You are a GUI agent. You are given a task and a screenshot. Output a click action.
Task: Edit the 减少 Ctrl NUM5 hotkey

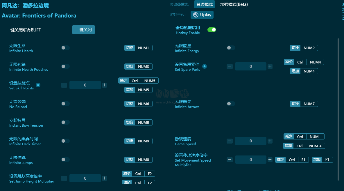[138, 81]
